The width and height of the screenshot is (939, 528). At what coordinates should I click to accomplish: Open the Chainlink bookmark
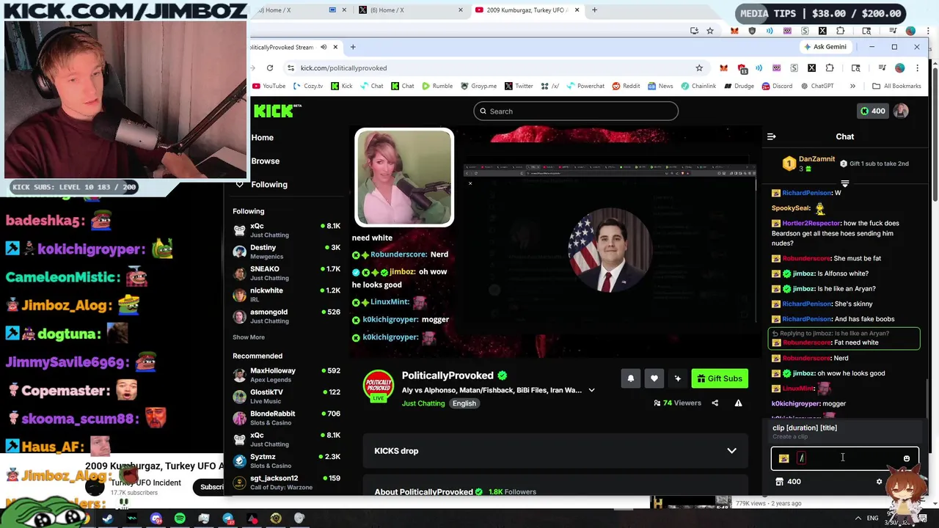coord(698,86)
